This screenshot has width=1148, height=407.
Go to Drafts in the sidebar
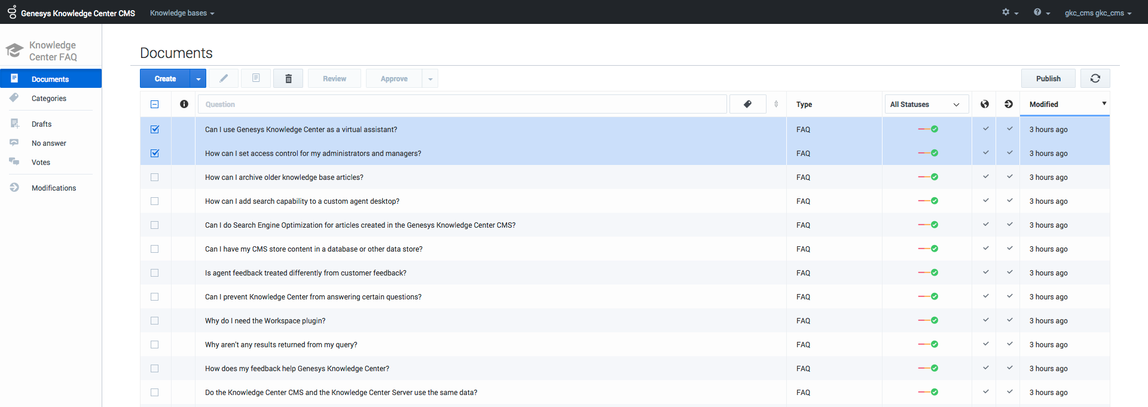click(x=41, y=124)
